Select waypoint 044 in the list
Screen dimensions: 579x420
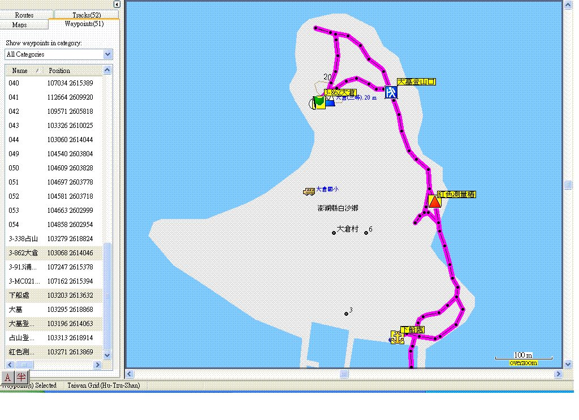pos(54,140)
